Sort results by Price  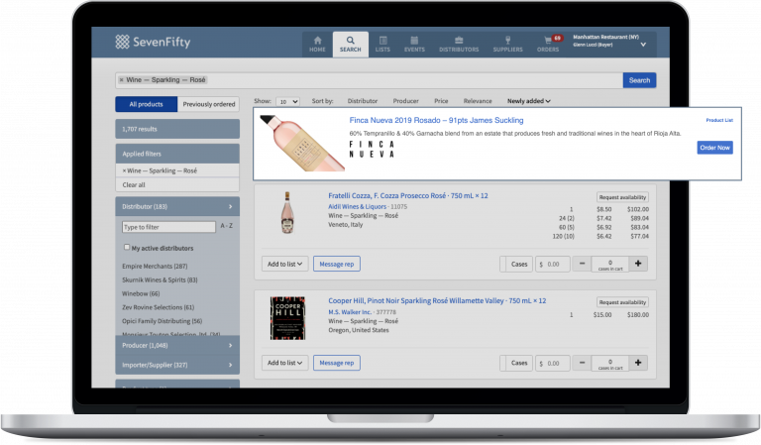pos(441,101)
